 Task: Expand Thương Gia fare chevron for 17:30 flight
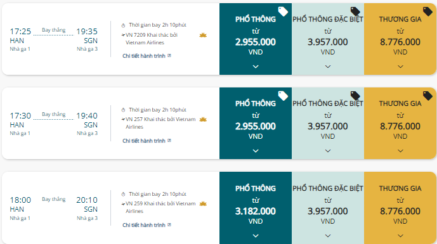[x=400, y=151]
